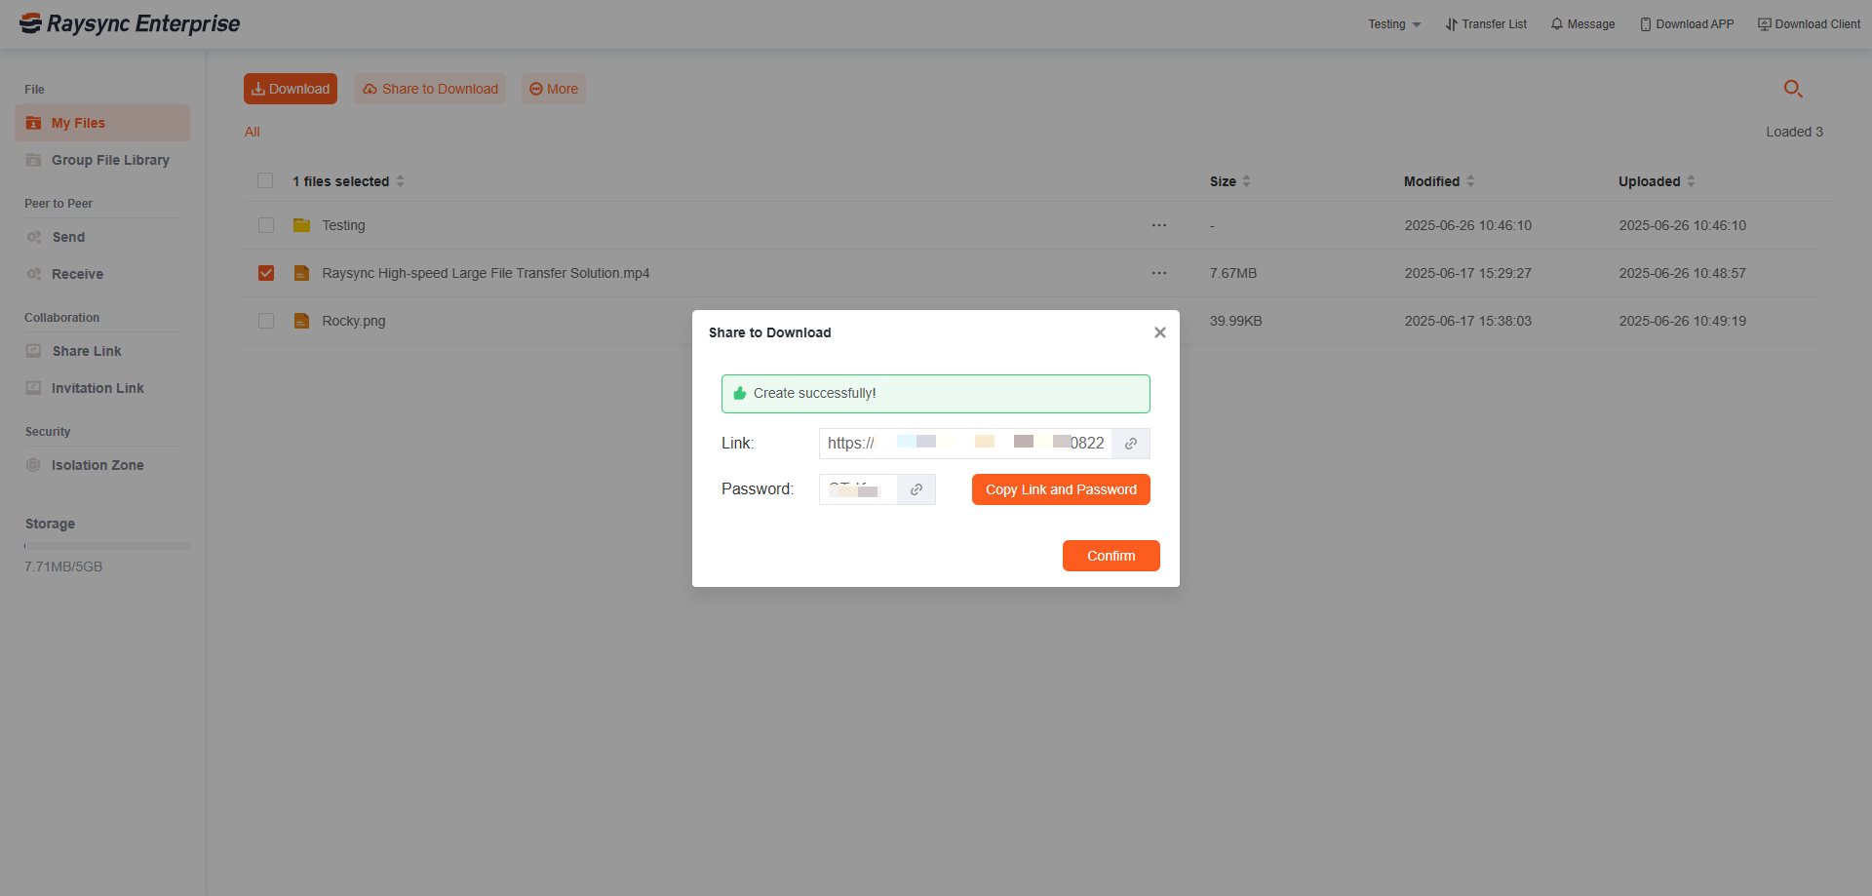Click the storage usage bar
This screenshot has height=896, width=1872.
point(107,546)
